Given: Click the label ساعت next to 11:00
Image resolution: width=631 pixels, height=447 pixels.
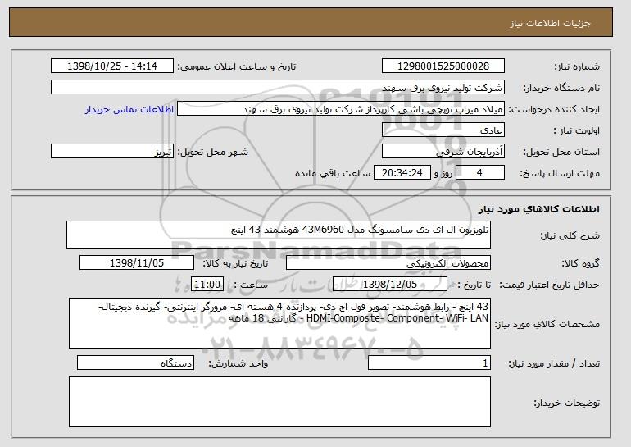Looking at the screenshot, I should pos(251,285).
